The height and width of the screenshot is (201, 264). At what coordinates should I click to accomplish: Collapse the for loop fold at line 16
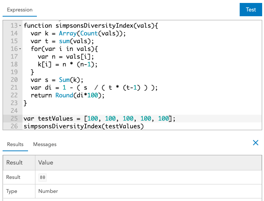20,49
